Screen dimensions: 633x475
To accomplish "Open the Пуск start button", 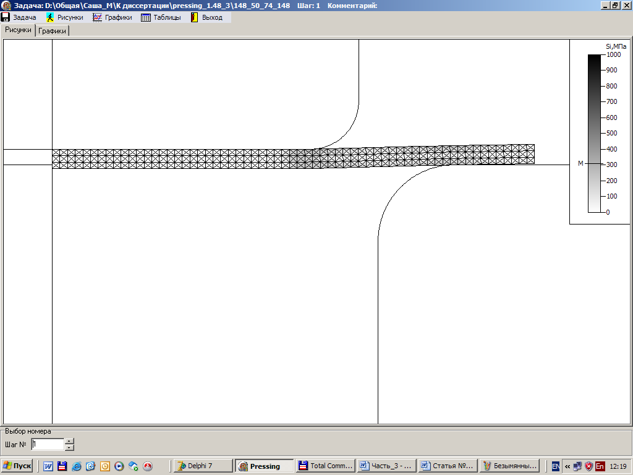I will point(17,466).
